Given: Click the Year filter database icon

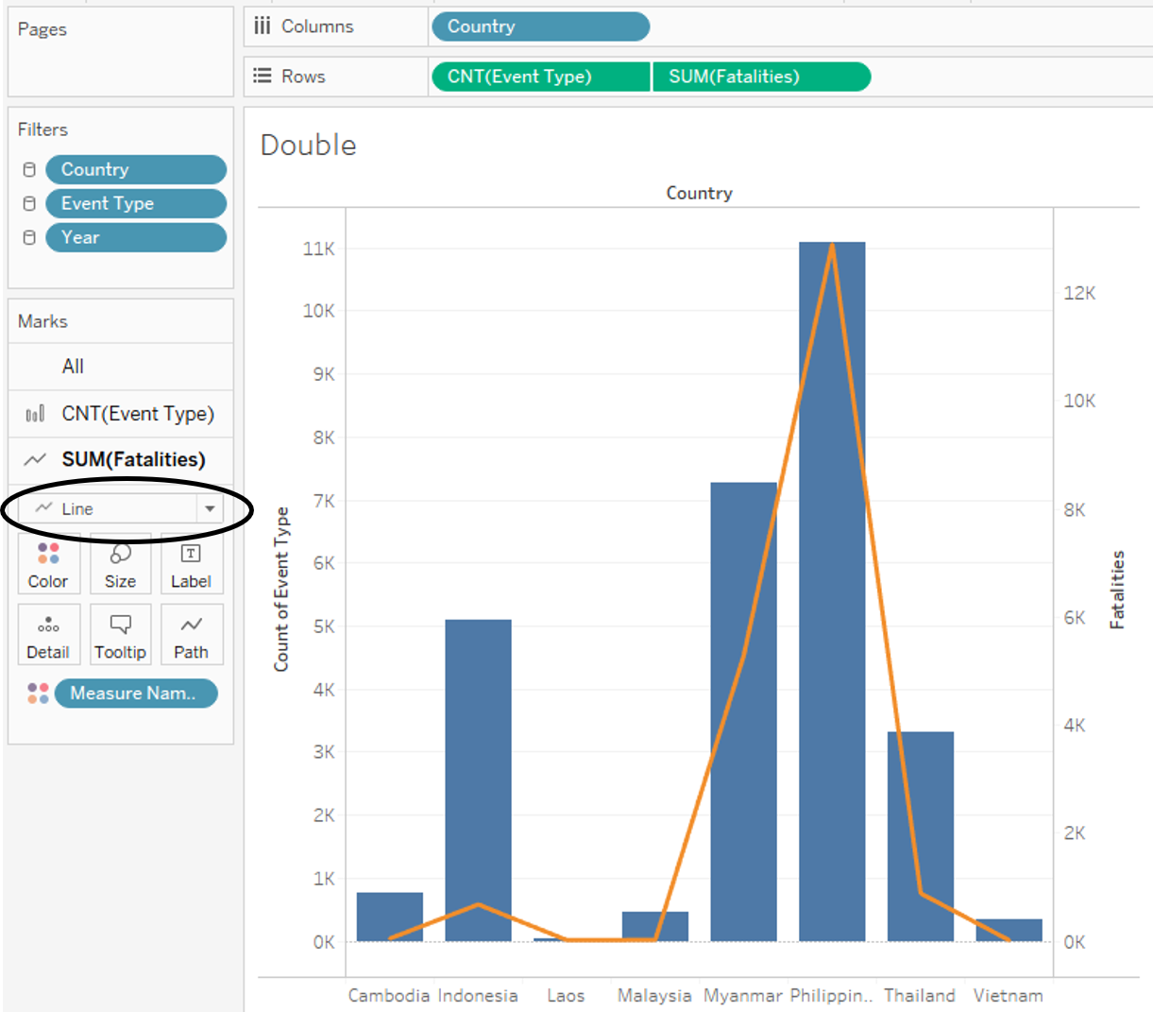Looking at the screenshot, I should click(29, 238).
